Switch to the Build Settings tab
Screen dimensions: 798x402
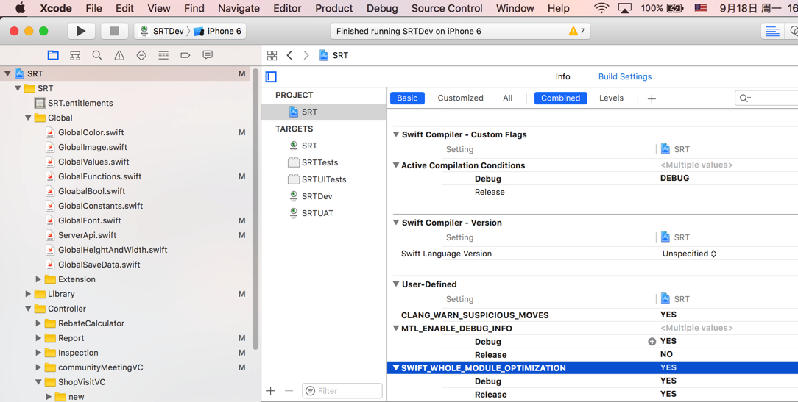pos(625,76)
